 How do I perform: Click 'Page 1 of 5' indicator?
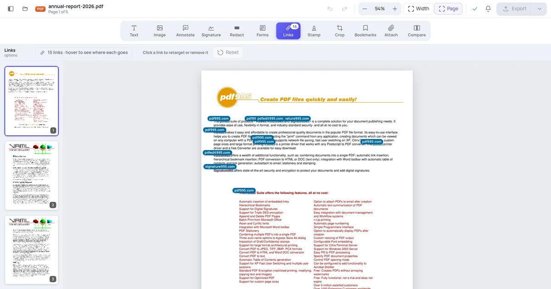click(x=58, y=12)
